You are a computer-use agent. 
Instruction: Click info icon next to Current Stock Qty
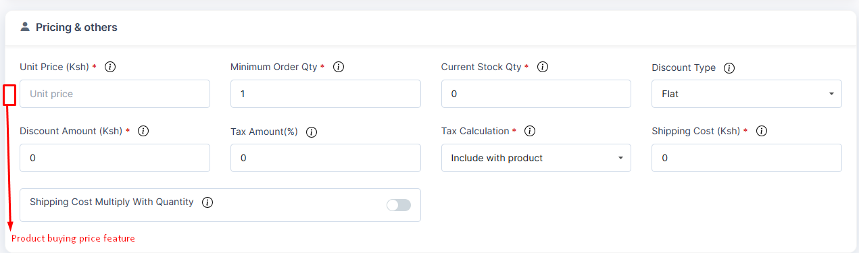pos(542,67)
